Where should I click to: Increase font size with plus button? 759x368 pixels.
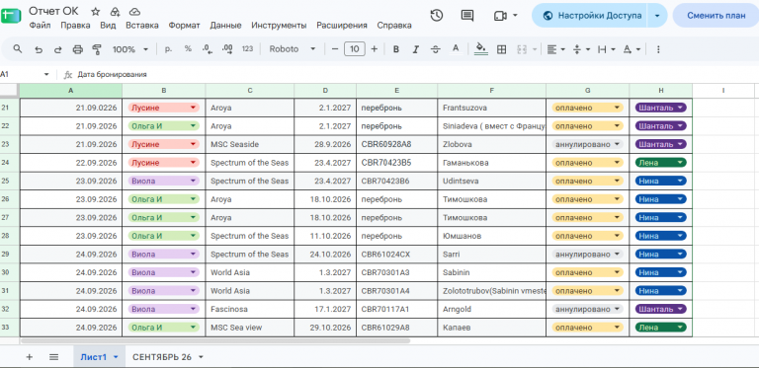[375, 49]
